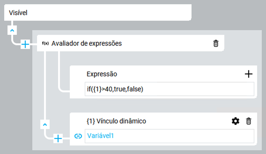
Task: Delete the Avaliador de expressões block
Action: coord(216,43)
